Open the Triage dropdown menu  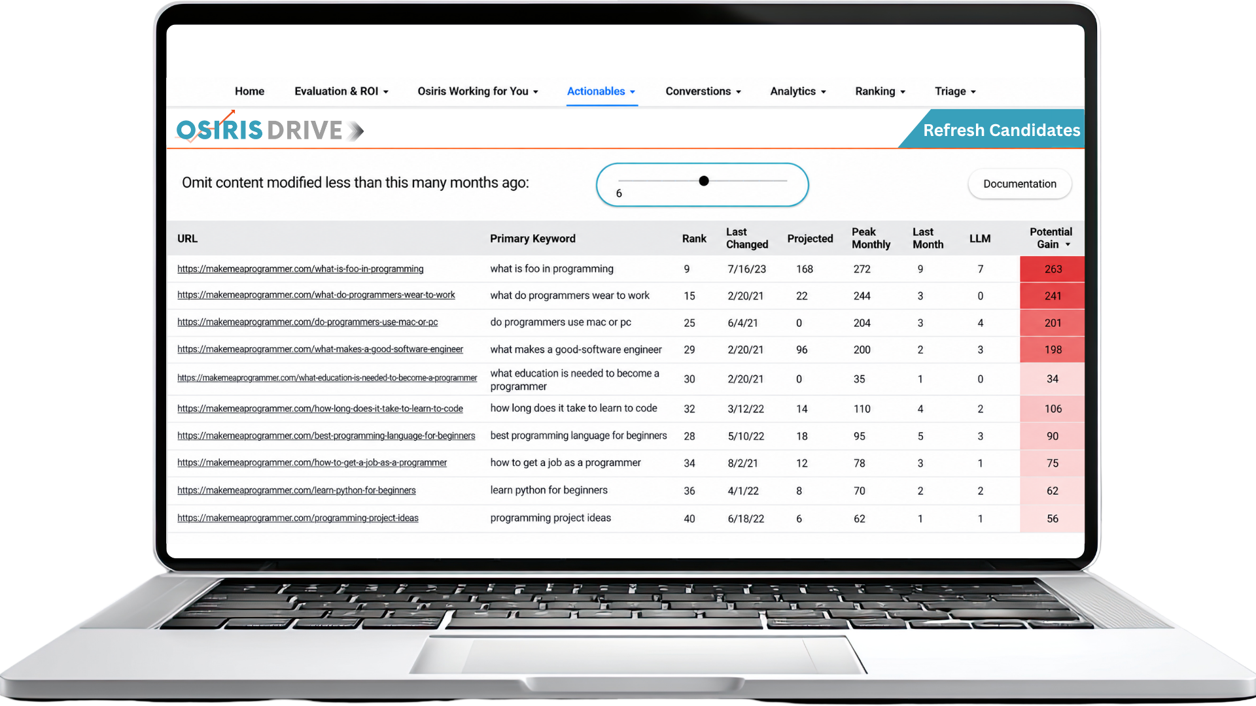point(955,92)
